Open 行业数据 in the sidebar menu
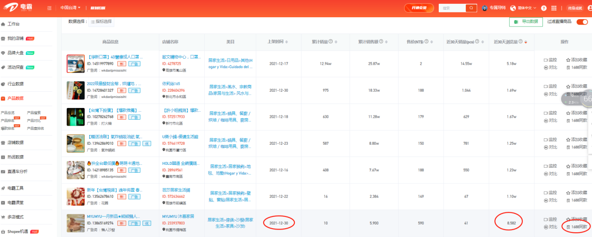Viewport: 592px width, 237px height. point(15,84)
